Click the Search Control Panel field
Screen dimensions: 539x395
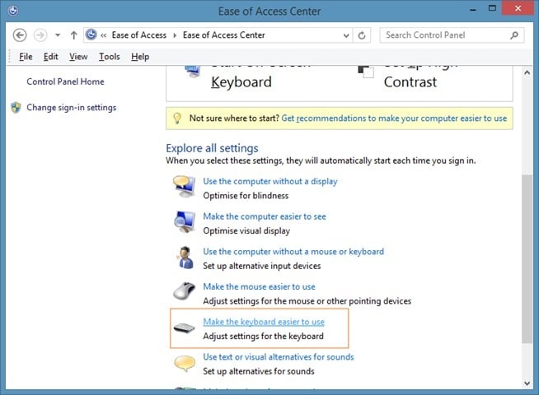point(452,35)
